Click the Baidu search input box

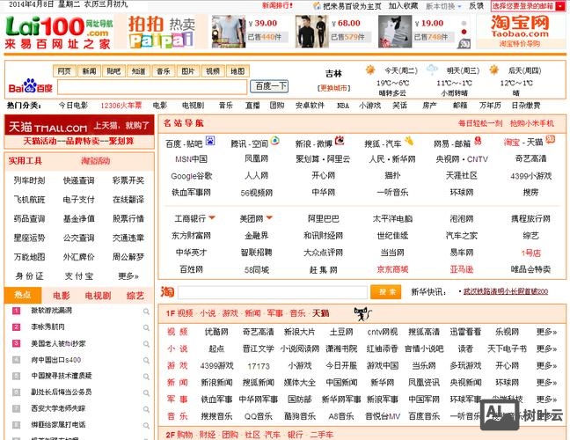pyautogui.click(x=152, y=87)
